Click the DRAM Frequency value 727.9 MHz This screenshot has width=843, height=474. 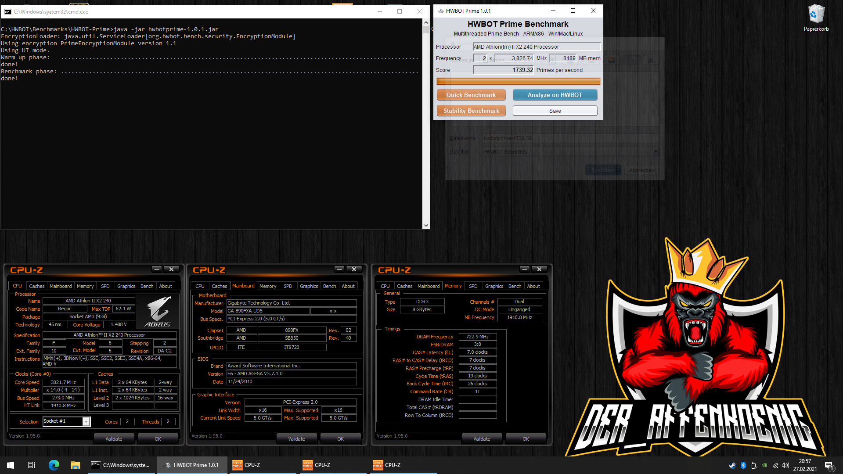(x=477, y=337)
